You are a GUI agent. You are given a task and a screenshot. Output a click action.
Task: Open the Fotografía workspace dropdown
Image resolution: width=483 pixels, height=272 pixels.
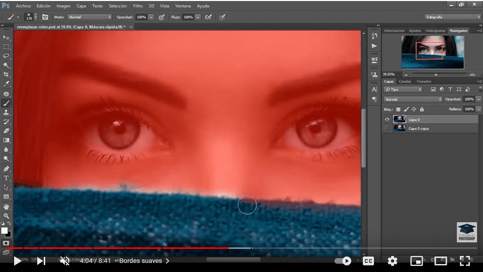click(452, 17)
